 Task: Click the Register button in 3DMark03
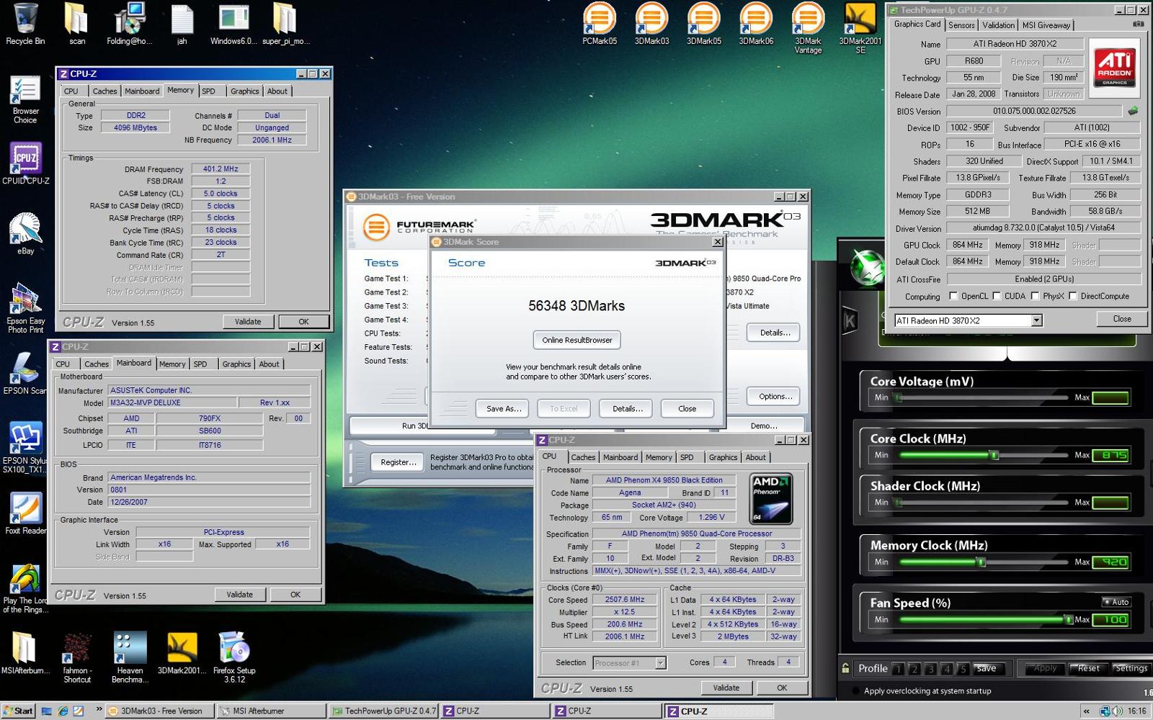pyautogui.click(x=399, y=462)
